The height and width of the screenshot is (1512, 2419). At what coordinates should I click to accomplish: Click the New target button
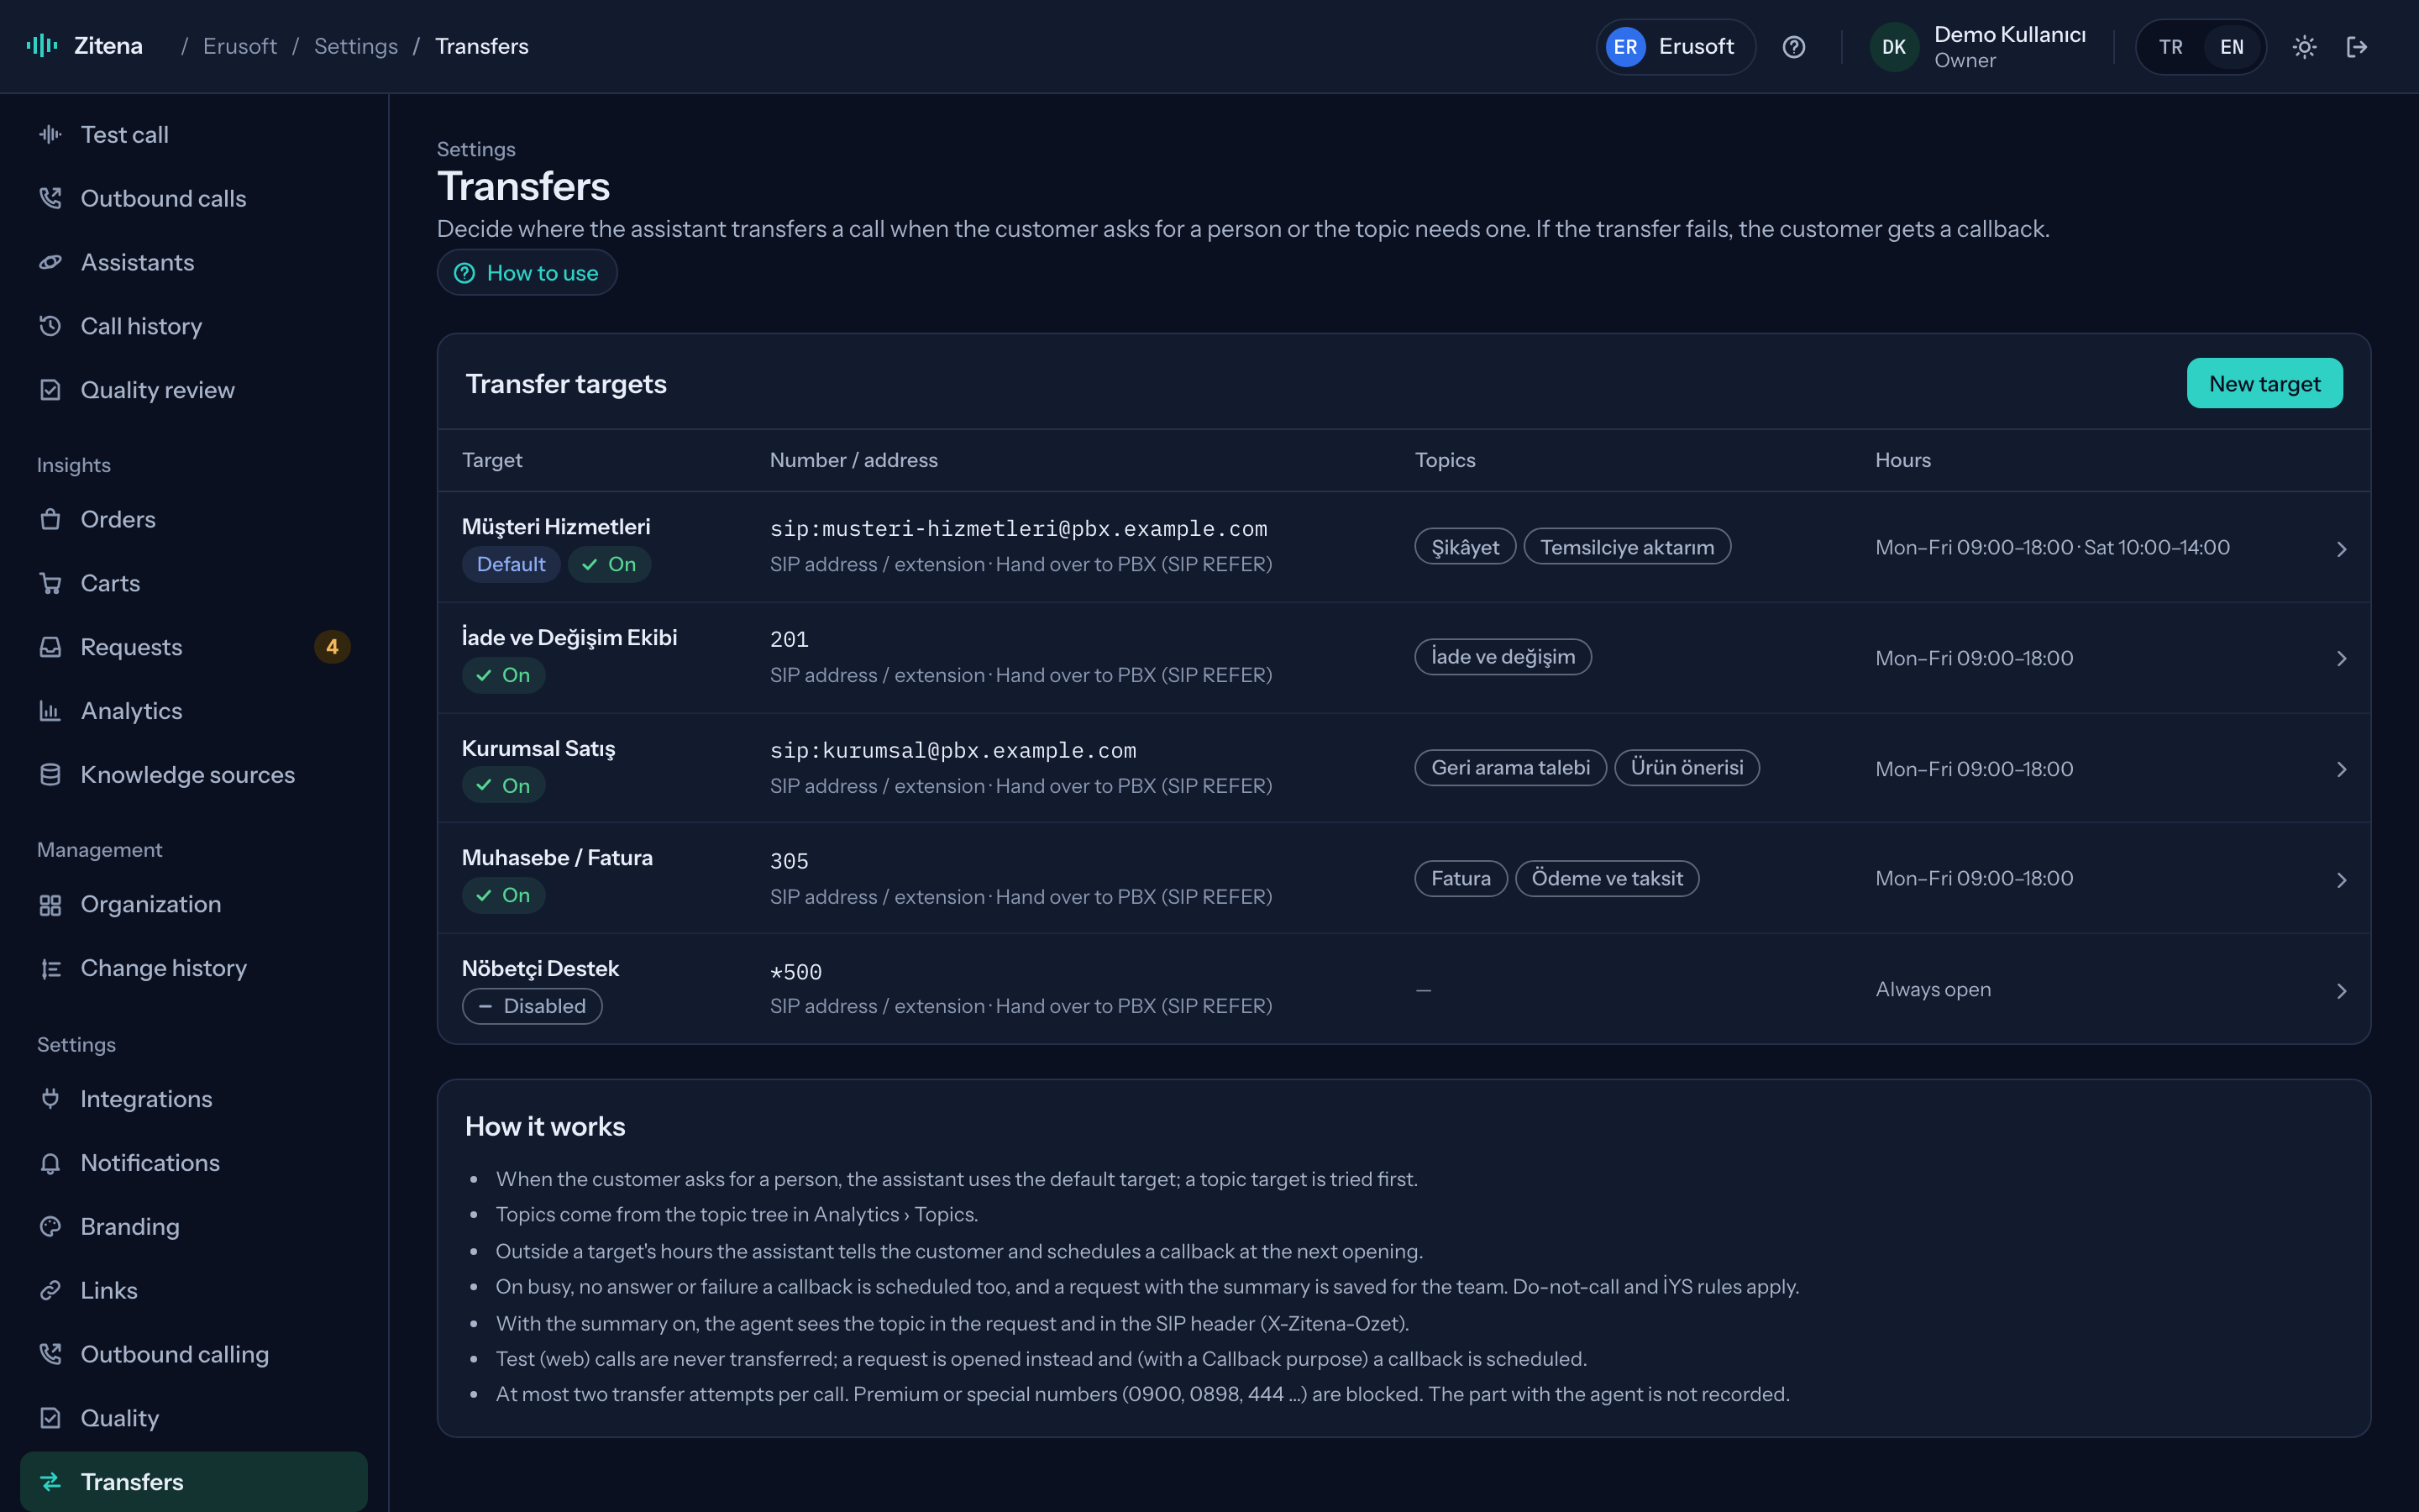point(2264,383)
